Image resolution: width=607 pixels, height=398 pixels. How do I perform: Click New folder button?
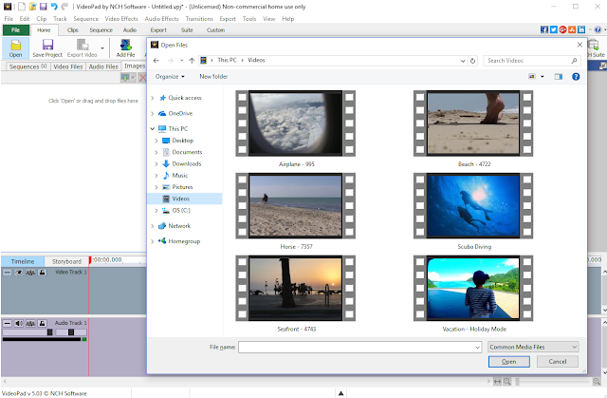click(x=213, y=77)
